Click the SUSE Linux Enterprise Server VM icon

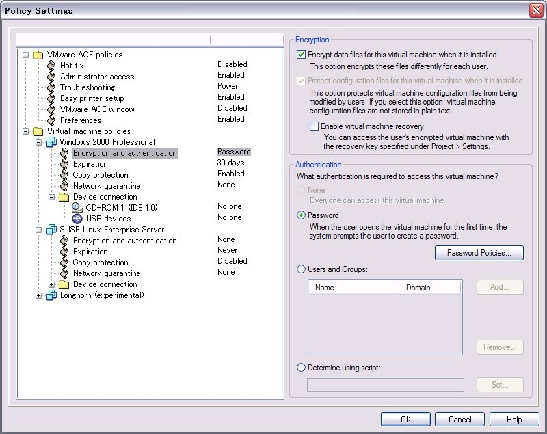(52, 230)
